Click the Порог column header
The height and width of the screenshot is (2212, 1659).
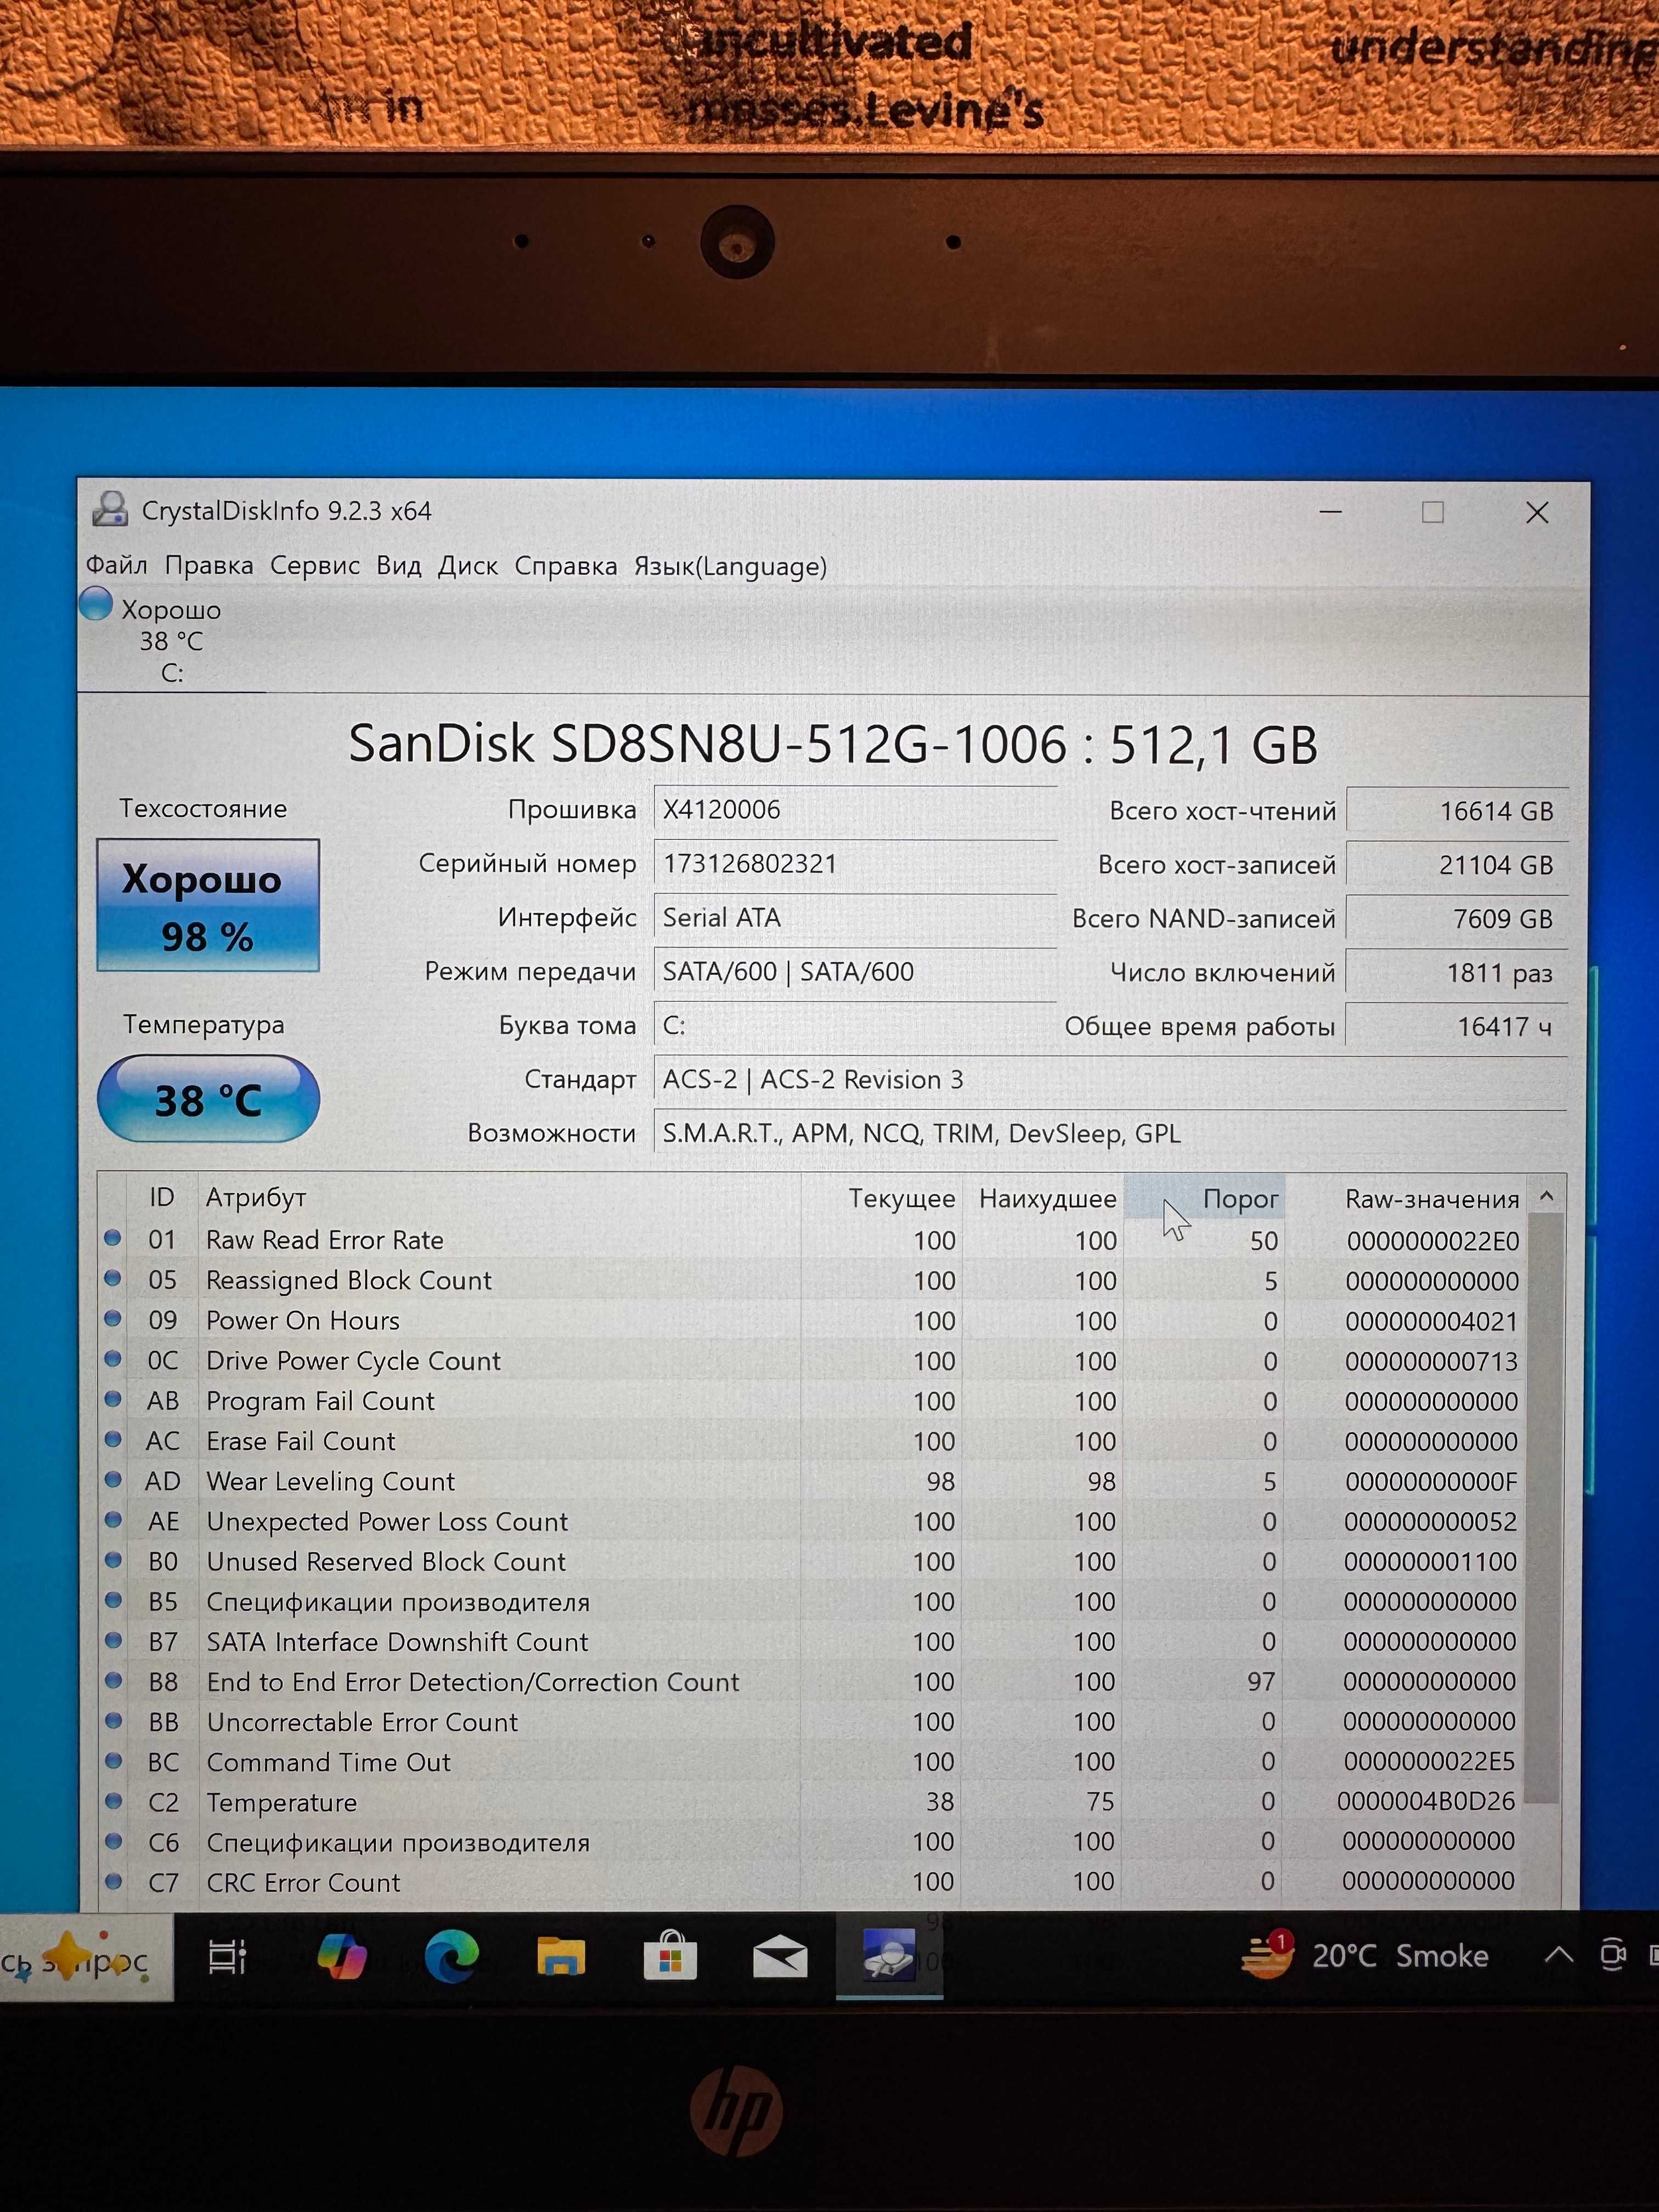point(1204,1198)
